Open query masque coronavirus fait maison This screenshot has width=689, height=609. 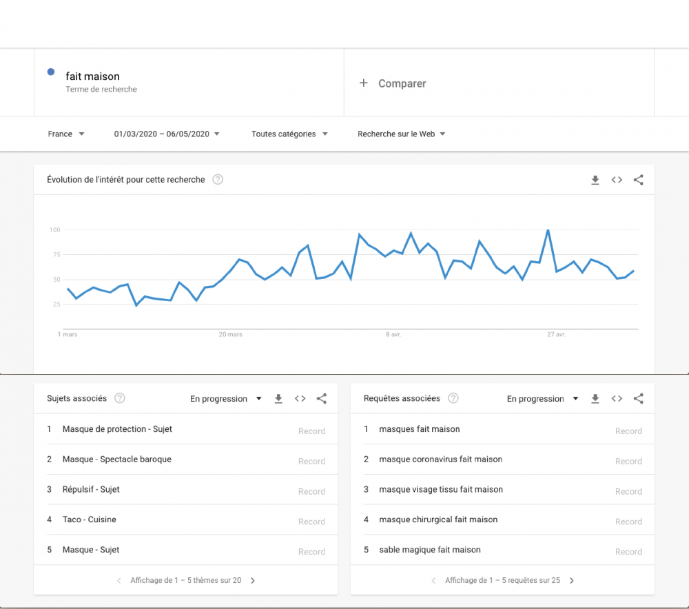click(440, 460)
